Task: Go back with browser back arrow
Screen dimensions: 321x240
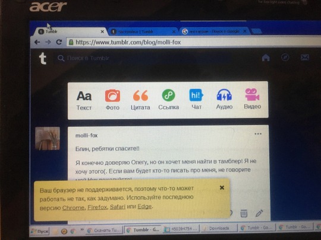Action: pos(37,42)
